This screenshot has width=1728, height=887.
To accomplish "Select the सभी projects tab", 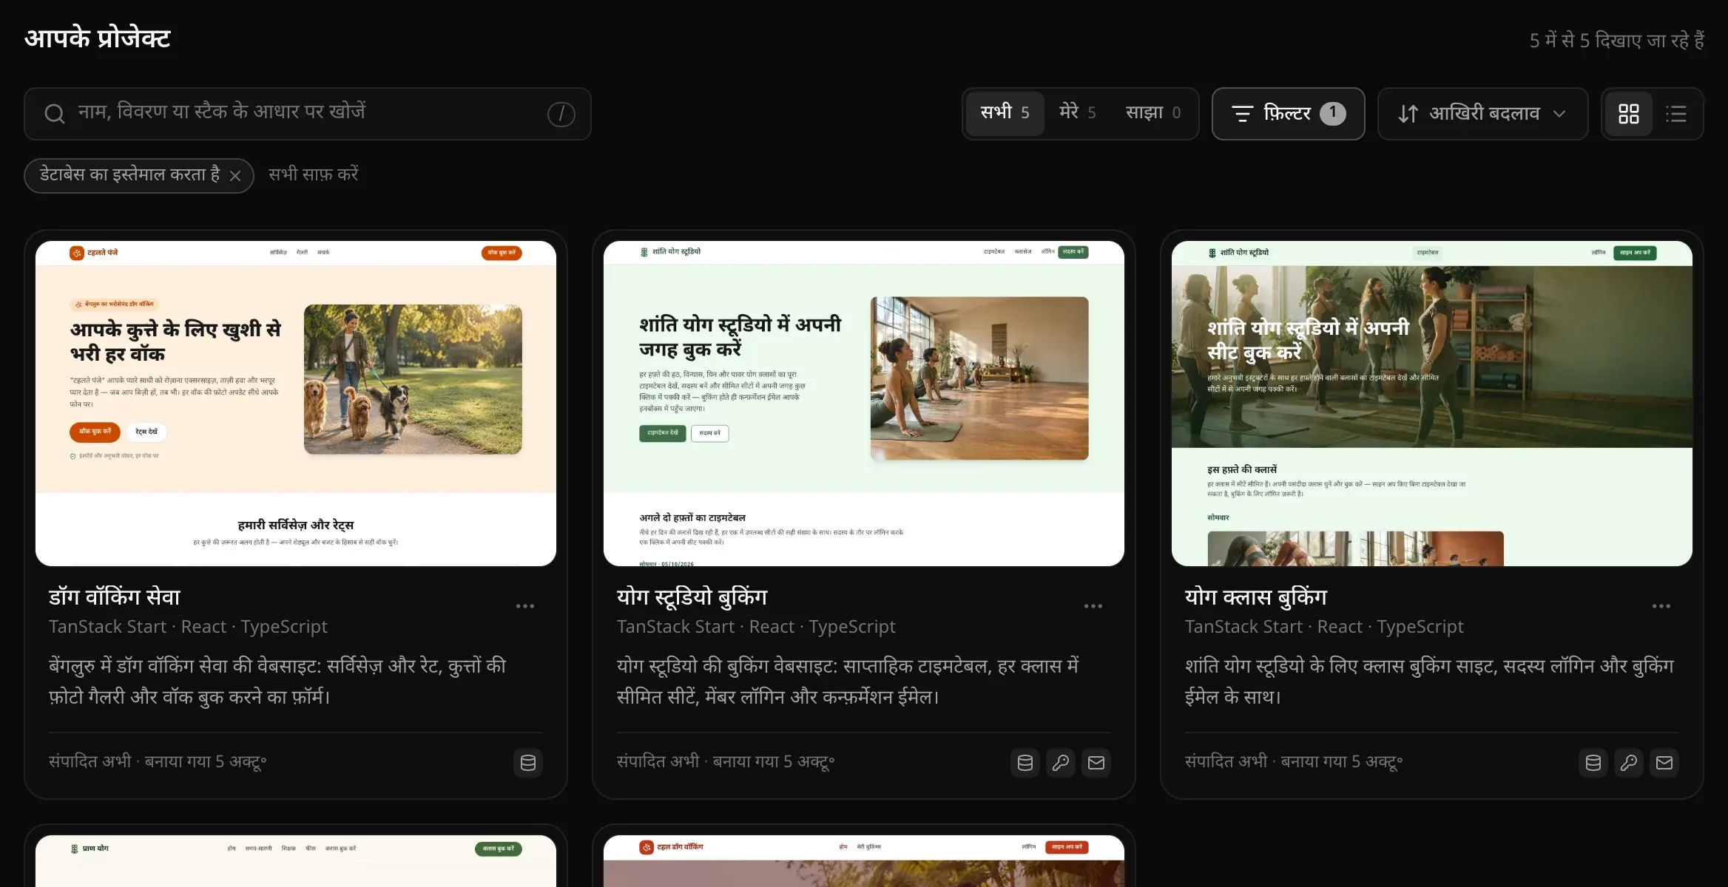I will 1005,113.
